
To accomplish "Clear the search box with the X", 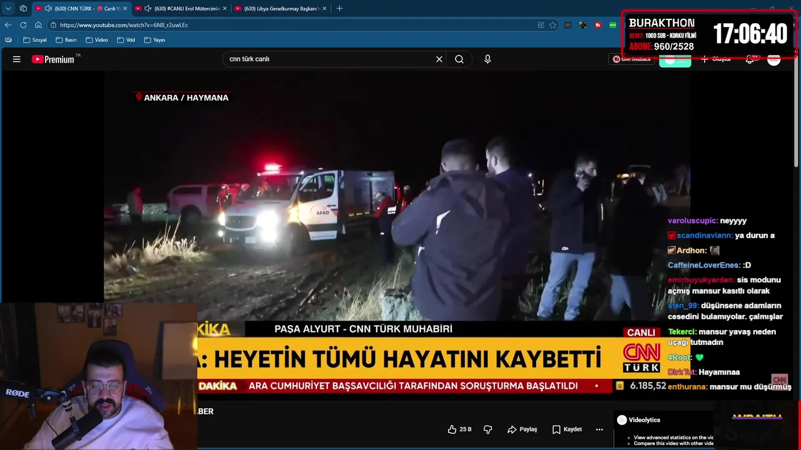I will click(439, 59).
